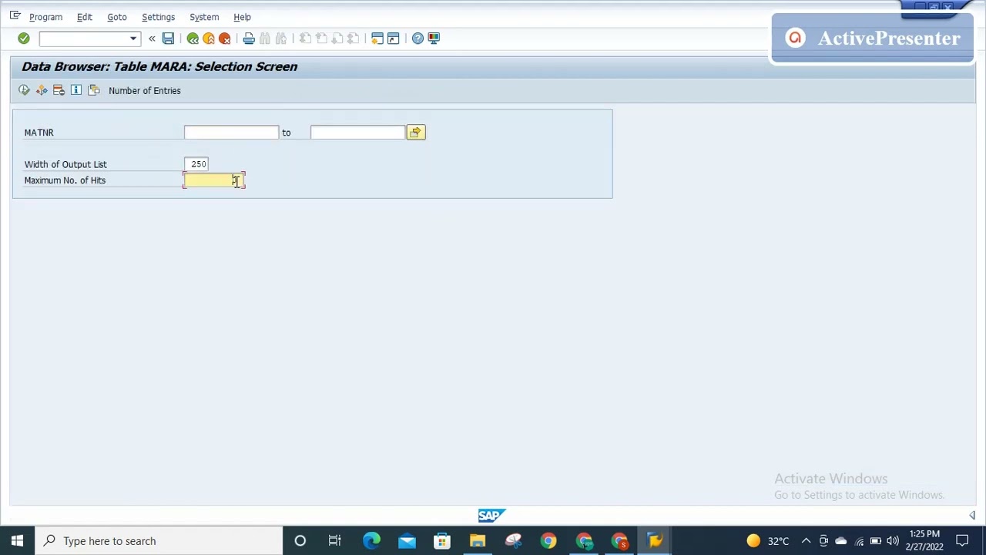Open Microsoft Store from taskbar
This screenshot has height=555, width=986.
click(x=442, y=541)
